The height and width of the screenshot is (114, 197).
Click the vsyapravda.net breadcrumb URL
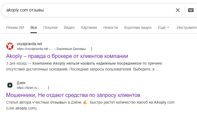[51, 49]
